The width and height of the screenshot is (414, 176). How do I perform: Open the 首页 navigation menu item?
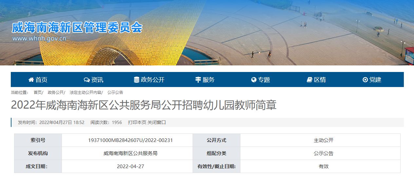click(38, 80)
